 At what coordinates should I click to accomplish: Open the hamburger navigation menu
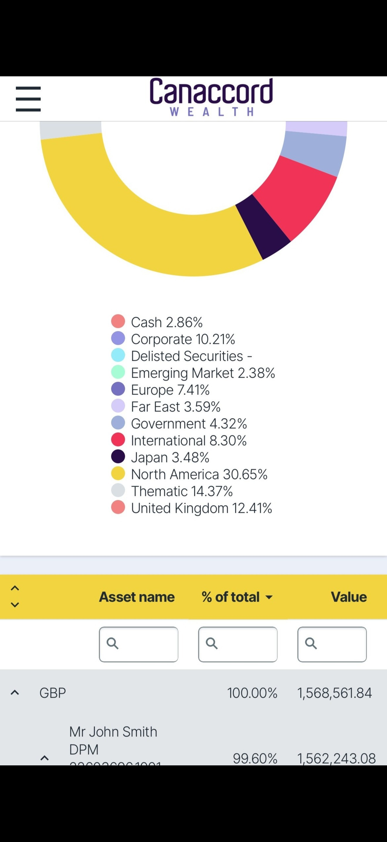click(x=28, y=99)
